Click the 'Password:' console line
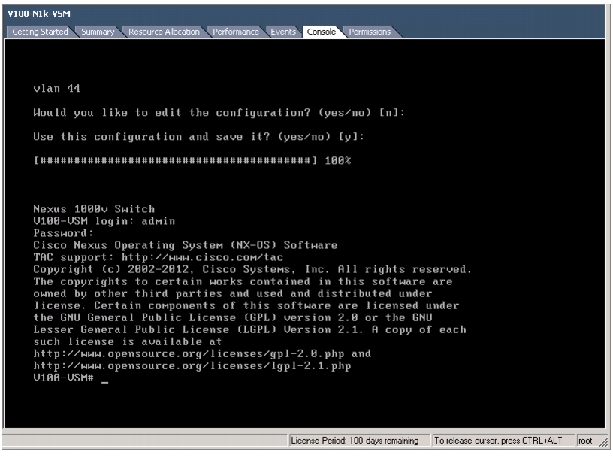Image resolution: width=613 pixels, height=461 pixels. tap(63, 233)
